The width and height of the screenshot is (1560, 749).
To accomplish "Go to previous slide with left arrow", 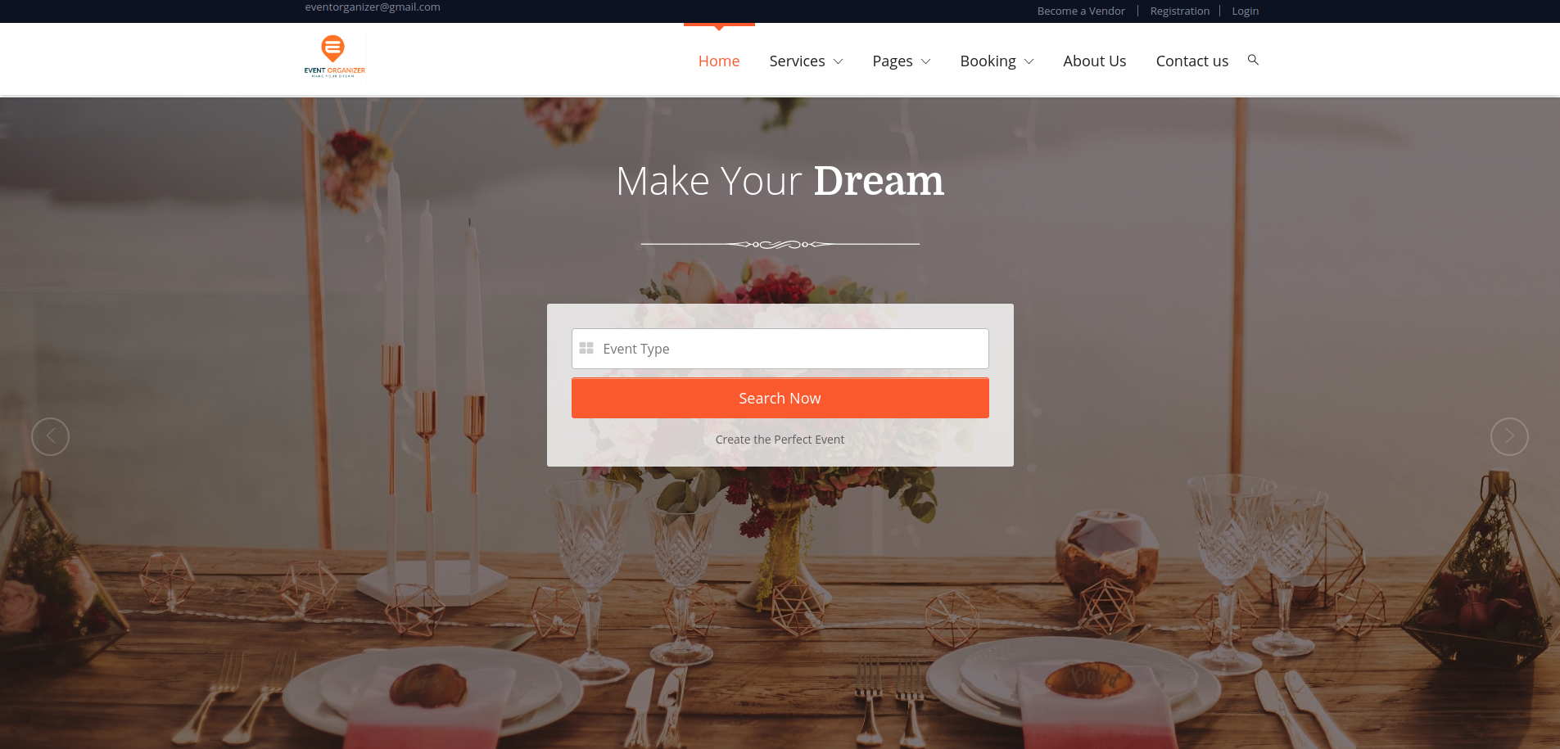I will 50,436.
